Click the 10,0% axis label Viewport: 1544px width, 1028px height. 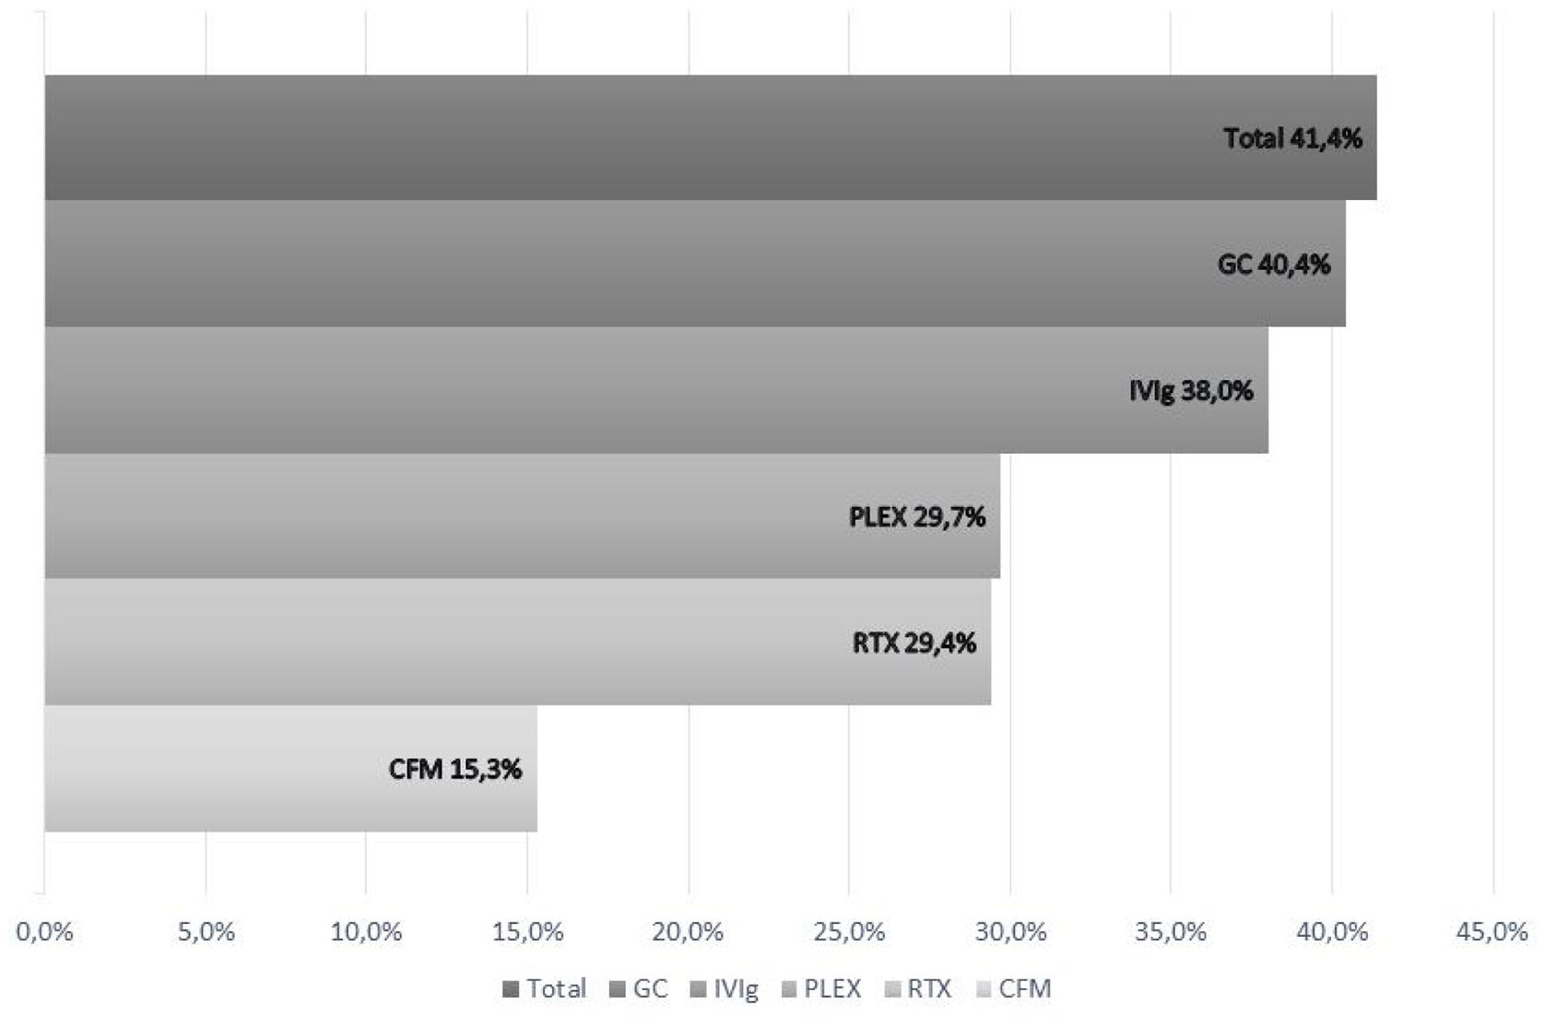[x=366, y=932]
